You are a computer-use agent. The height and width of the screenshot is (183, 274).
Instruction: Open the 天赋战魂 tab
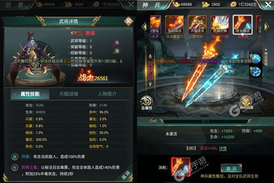68,94
